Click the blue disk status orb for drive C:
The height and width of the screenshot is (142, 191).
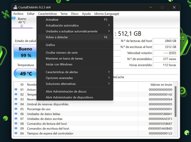point(14,19)
